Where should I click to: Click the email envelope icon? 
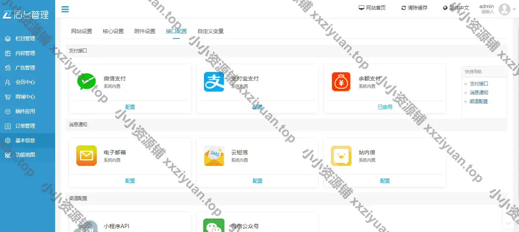pos(86,156)
